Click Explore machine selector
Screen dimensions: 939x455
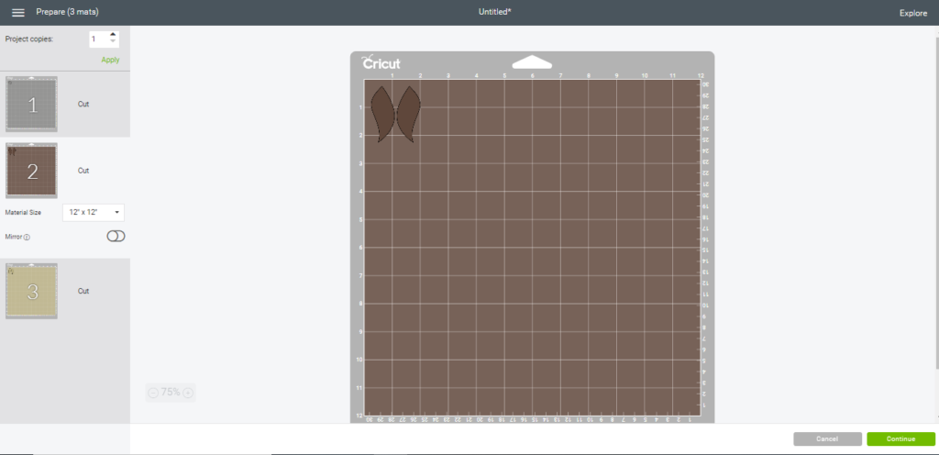click(912, 13)
